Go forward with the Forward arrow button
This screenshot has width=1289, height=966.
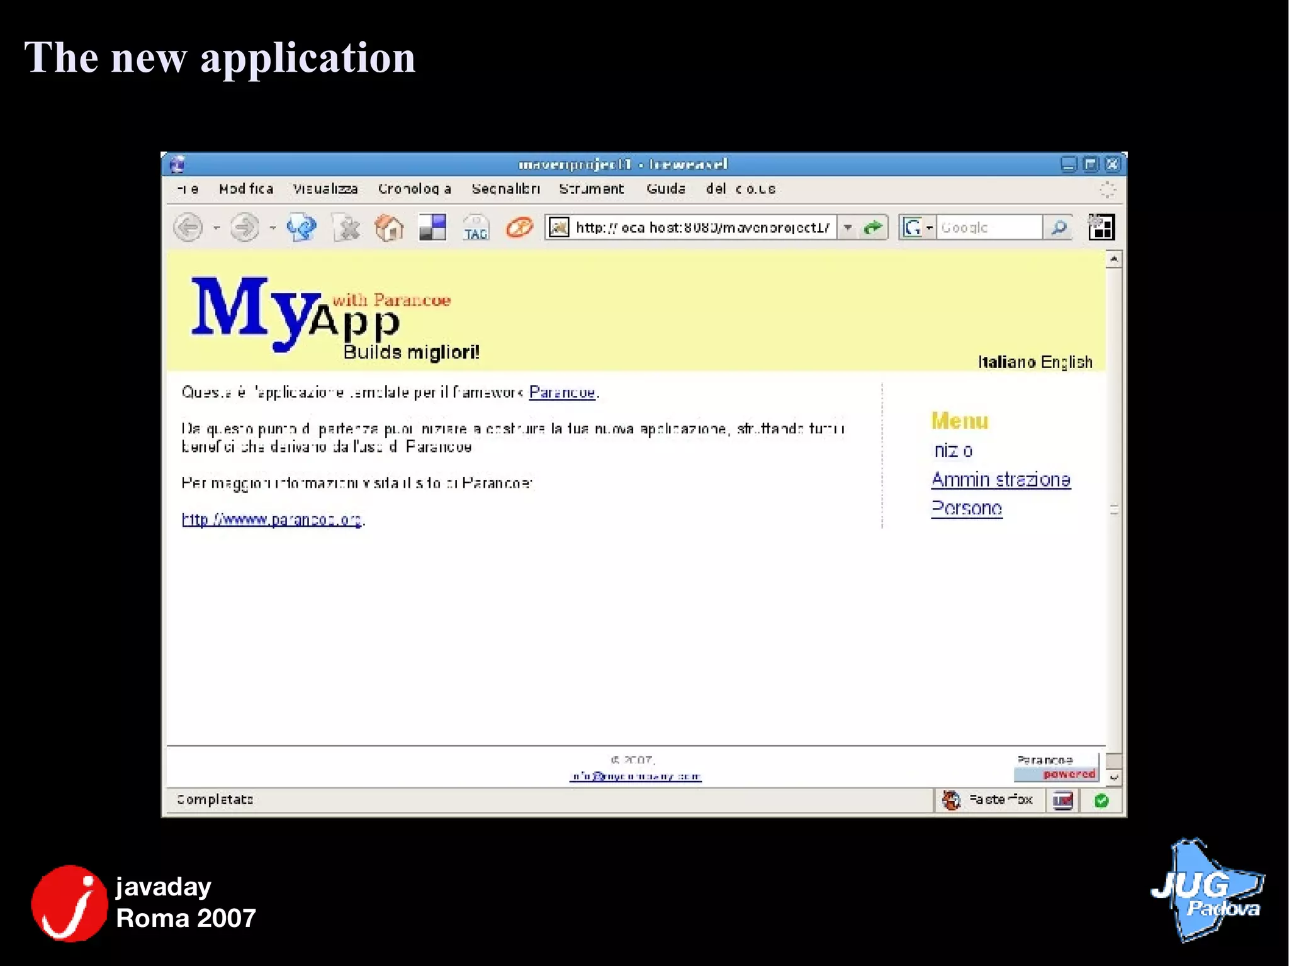[x=245, y=227]
